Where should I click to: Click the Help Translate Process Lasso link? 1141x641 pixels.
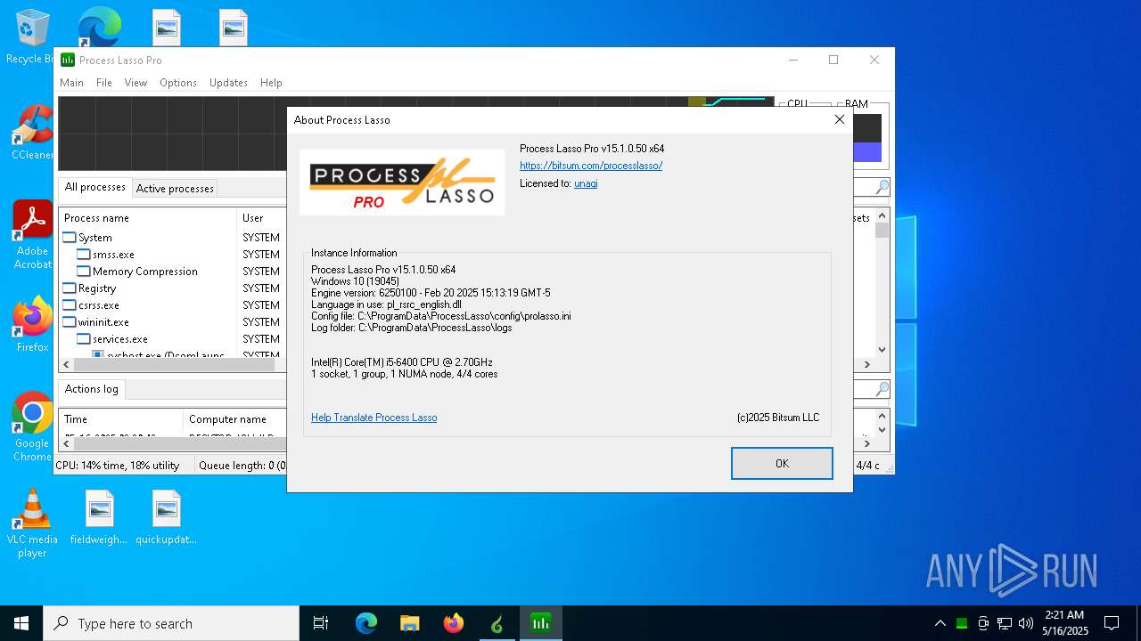tap(374, 418)
